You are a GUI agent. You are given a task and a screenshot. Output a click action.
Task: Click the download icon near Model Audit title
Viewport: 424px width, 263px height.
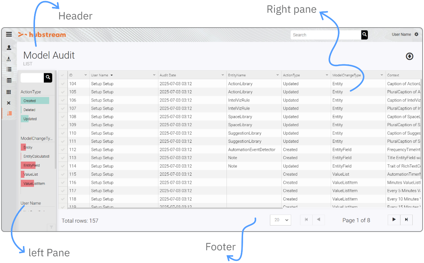pos(410,56)
